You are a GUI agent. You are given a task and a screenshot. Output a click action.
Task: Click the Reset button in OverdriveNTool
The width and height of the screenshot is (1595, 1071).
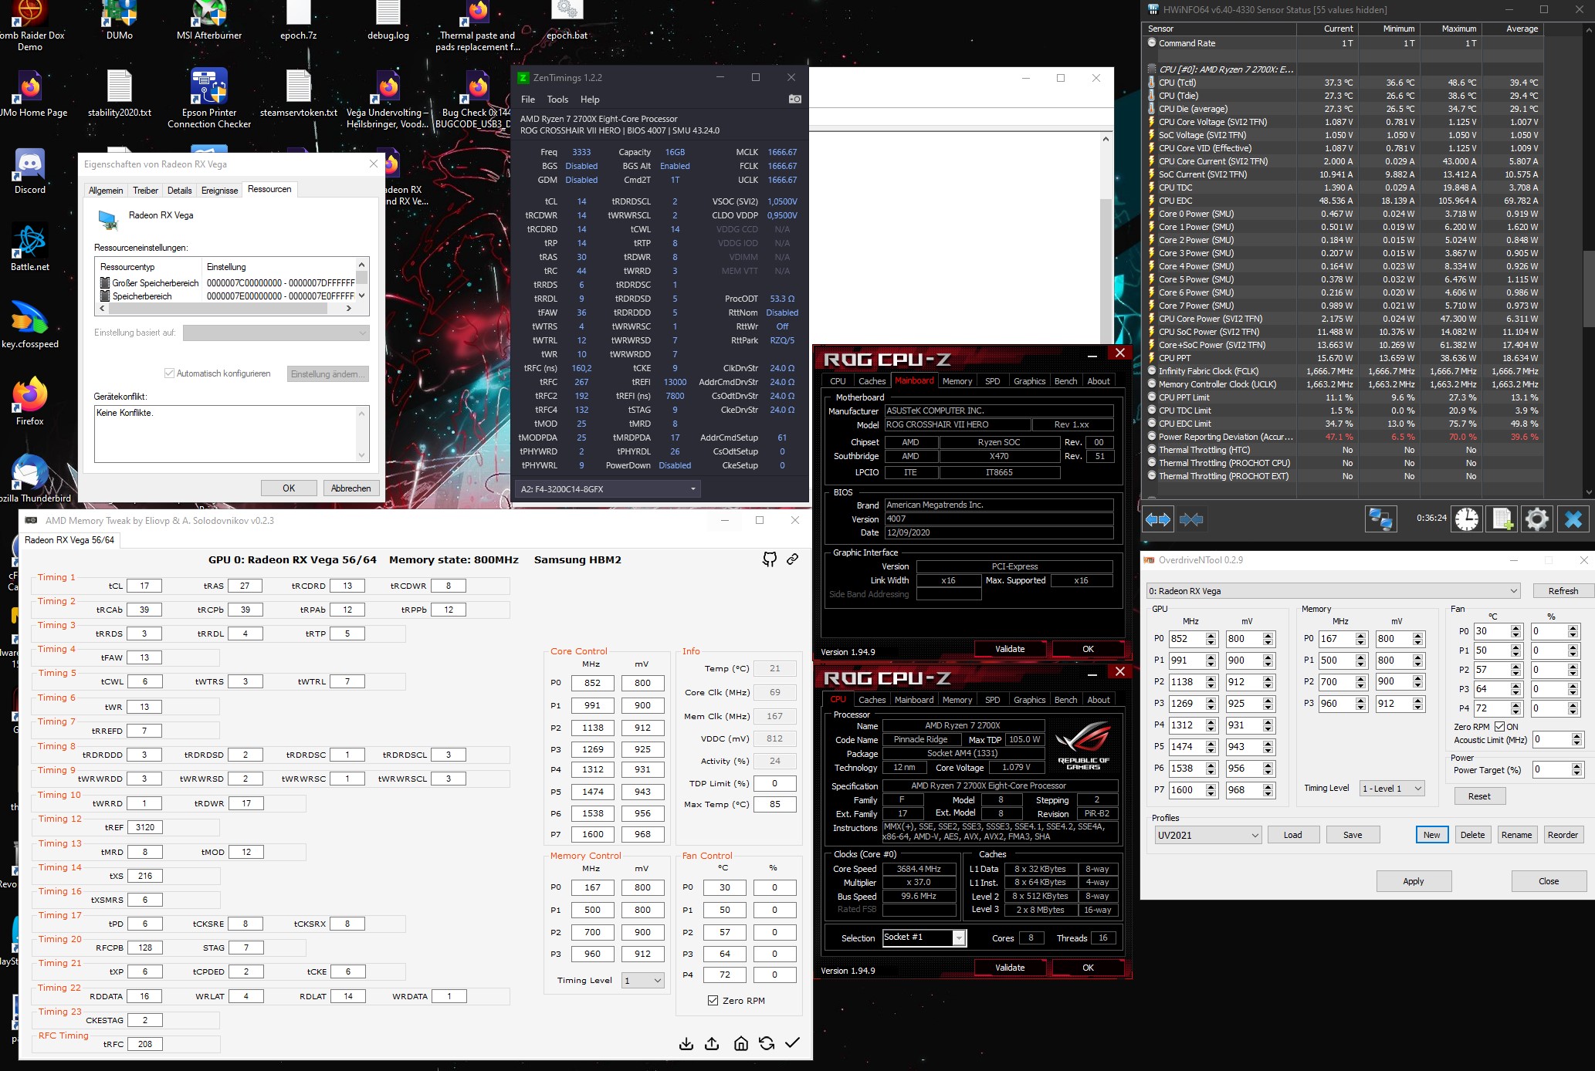1479,796
